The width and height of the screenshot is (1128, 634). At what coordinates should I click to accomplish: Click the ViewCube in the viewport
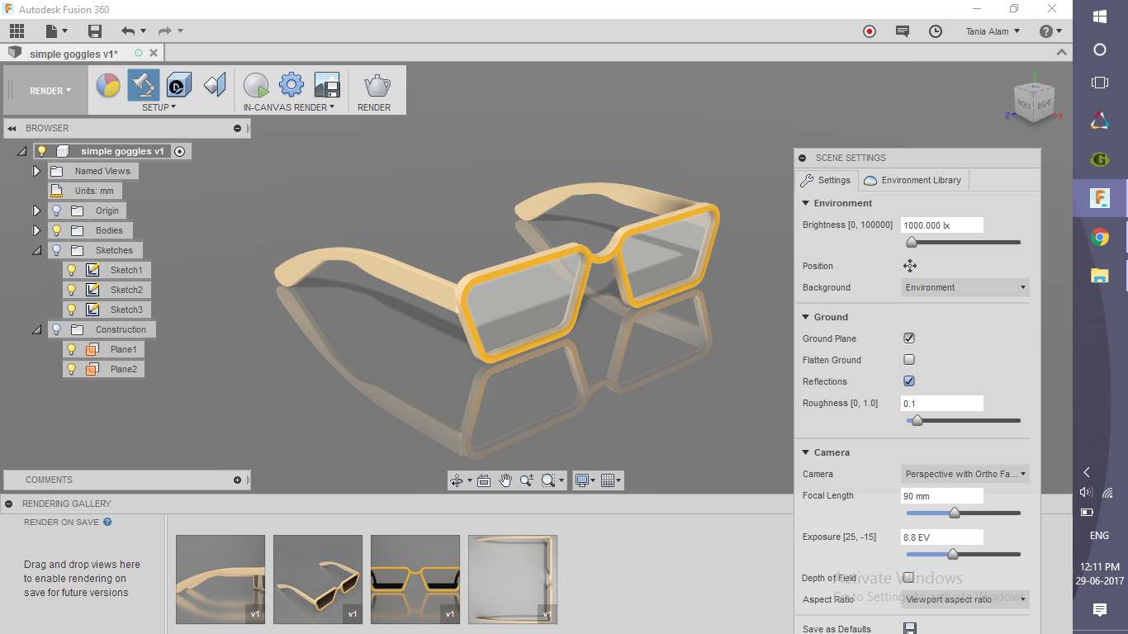click(x=1033, y=102)
